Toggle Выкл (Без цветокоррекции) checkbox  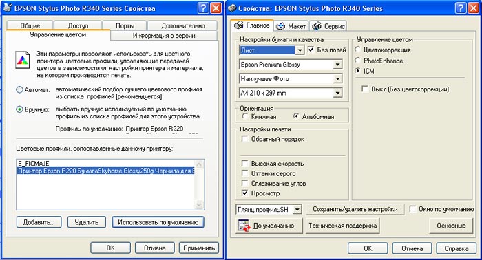365,89
